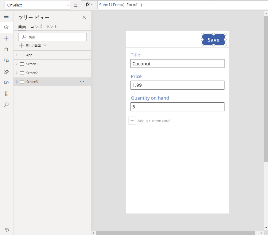The width and height of the screenshot is (268, 235).
Task: Click the Title field label
Action: (135, 55)
